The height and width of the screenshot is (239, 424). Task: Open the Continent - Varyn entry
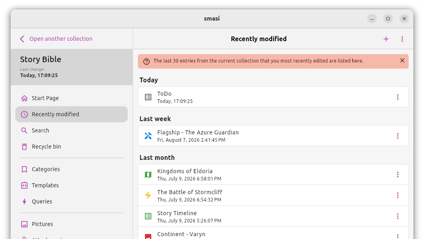(273, 233)
